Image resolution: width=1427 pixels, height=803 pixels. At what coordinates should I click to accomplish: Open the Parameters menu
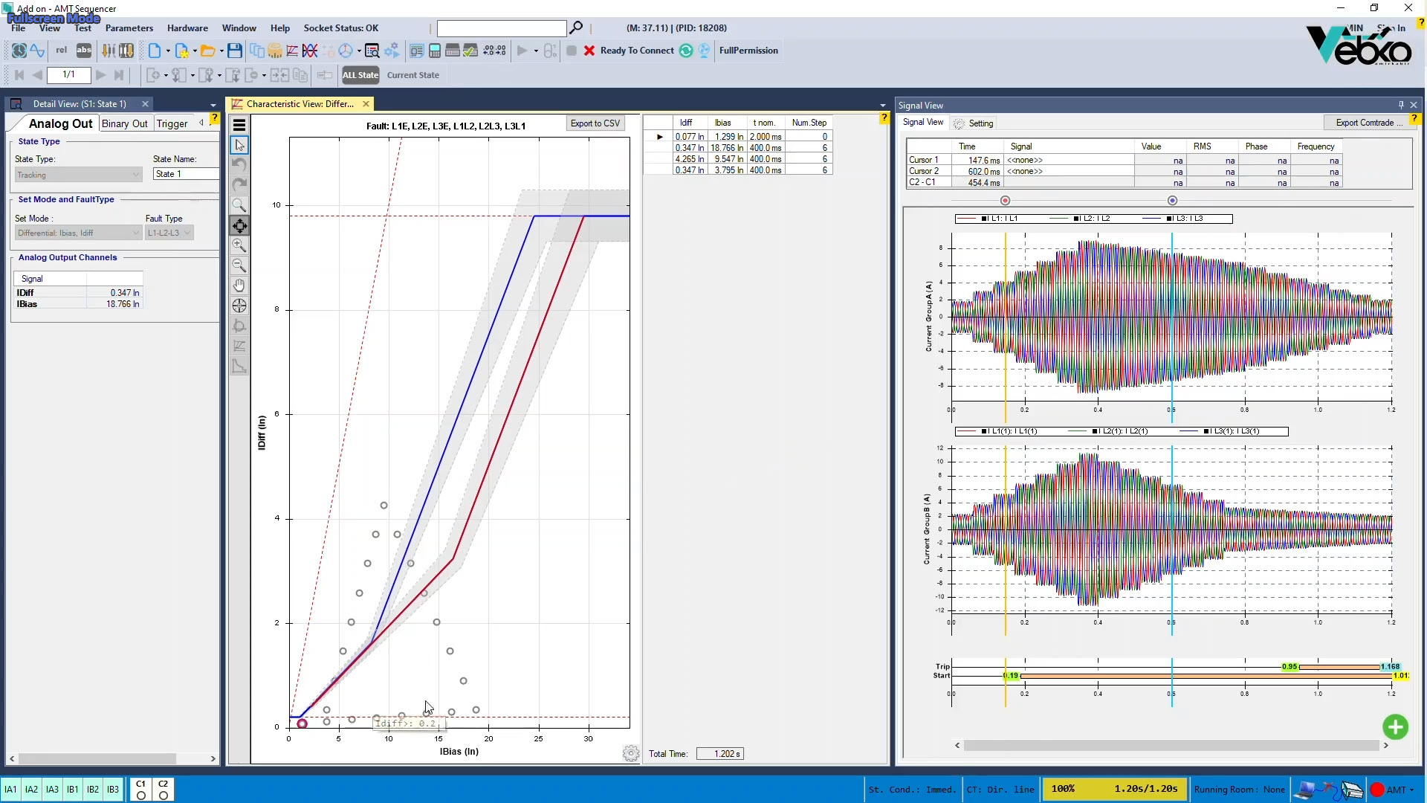(x=129, y=28)
